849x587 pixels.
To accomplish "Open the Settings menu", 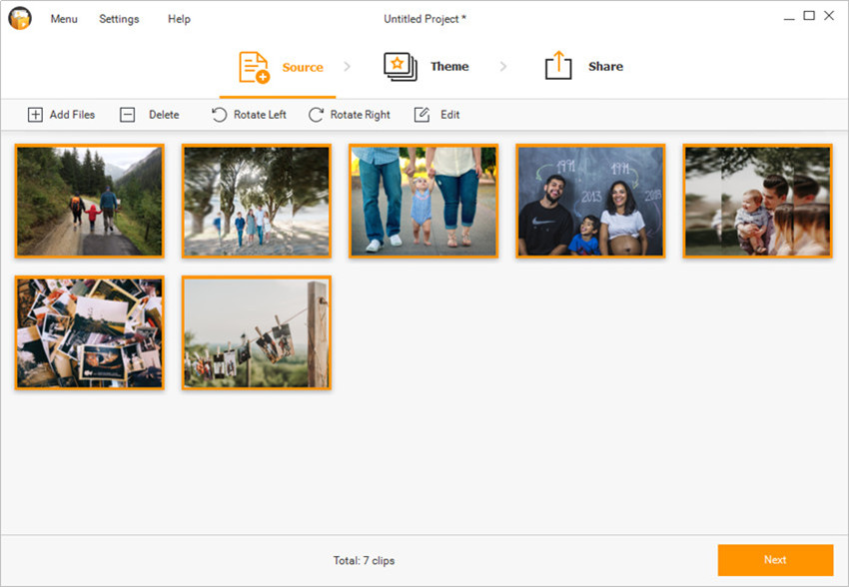I will 119,19.
